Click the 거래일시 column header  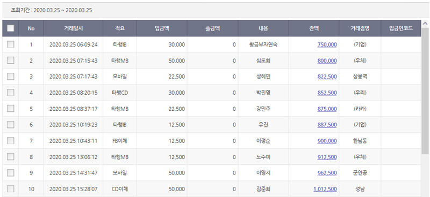point(73,28)
